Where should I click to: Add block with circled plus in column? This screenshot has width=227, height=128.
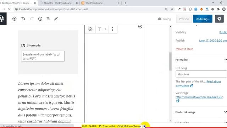click(x=140, y=26)
